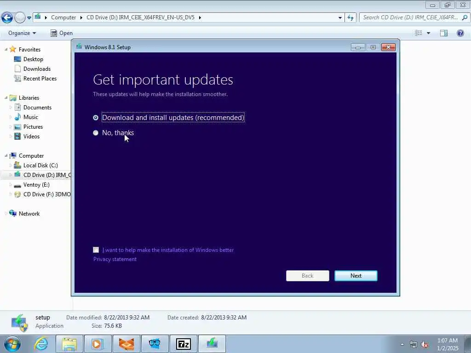Open the Documents library
Screen dimensions: 471x353
(x=37, y=108)
